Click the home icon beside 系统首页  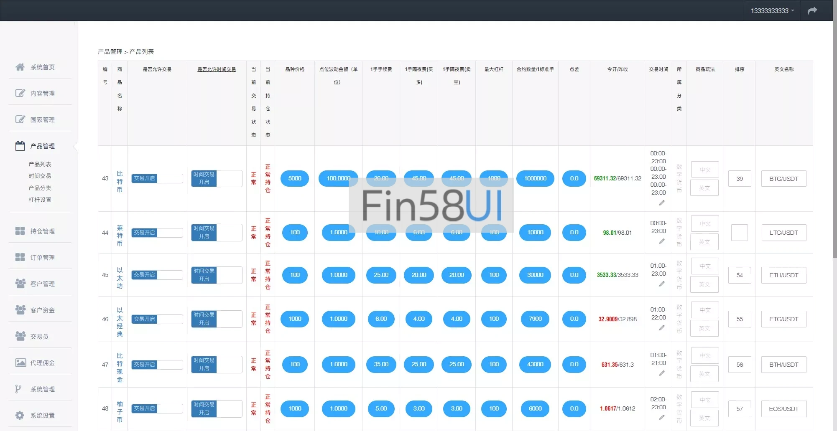click(20, 67)
